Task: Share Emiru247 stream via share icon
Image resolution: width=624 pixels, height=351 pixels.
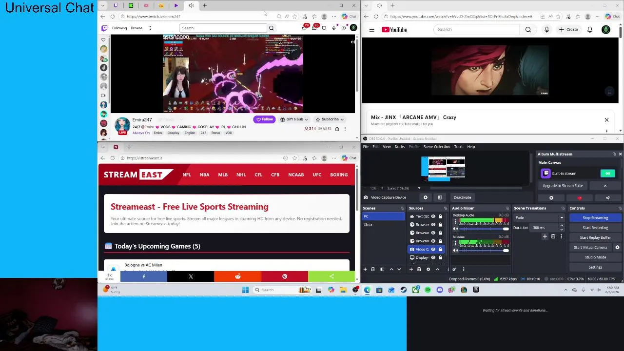Action: 337,129
